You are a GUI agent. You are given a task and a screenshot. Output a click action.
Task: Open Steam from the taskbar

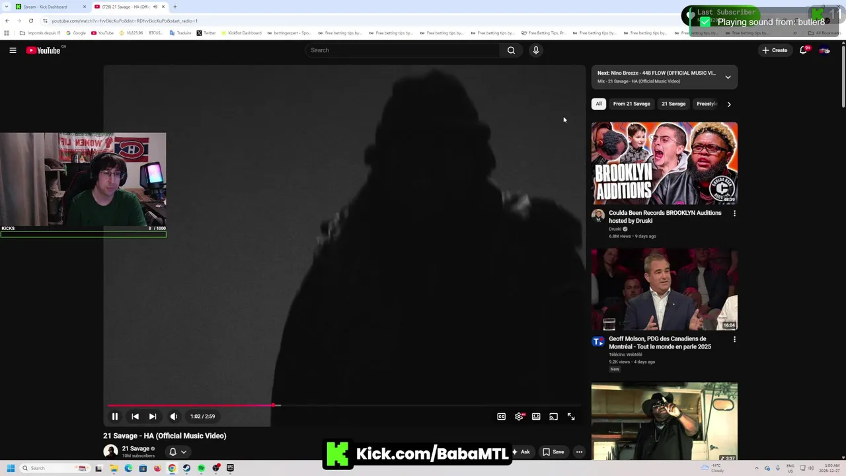pos(186,468)
